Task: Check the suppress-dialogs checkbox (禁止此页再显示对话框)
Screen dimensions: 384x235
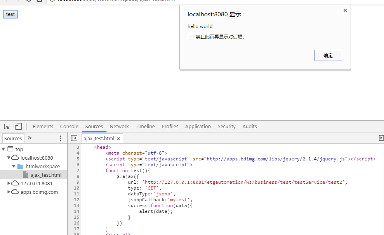Action: pos(191,37)
